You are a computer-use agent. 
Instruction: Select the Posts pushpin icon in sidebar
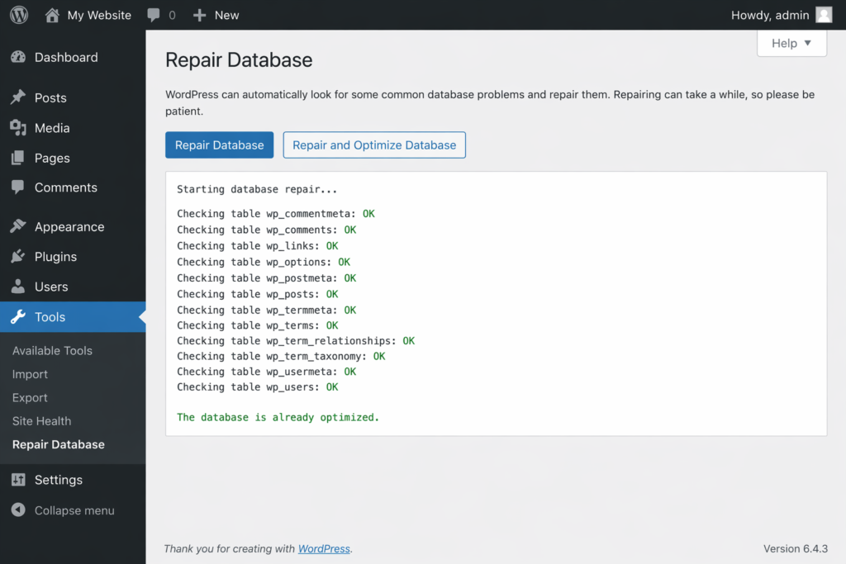[x=20, y=97]
